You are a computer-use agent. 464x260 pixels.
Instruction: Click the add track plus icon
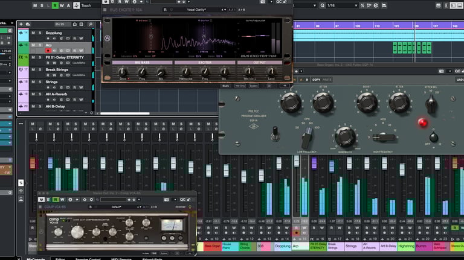[x=21, y=24]
